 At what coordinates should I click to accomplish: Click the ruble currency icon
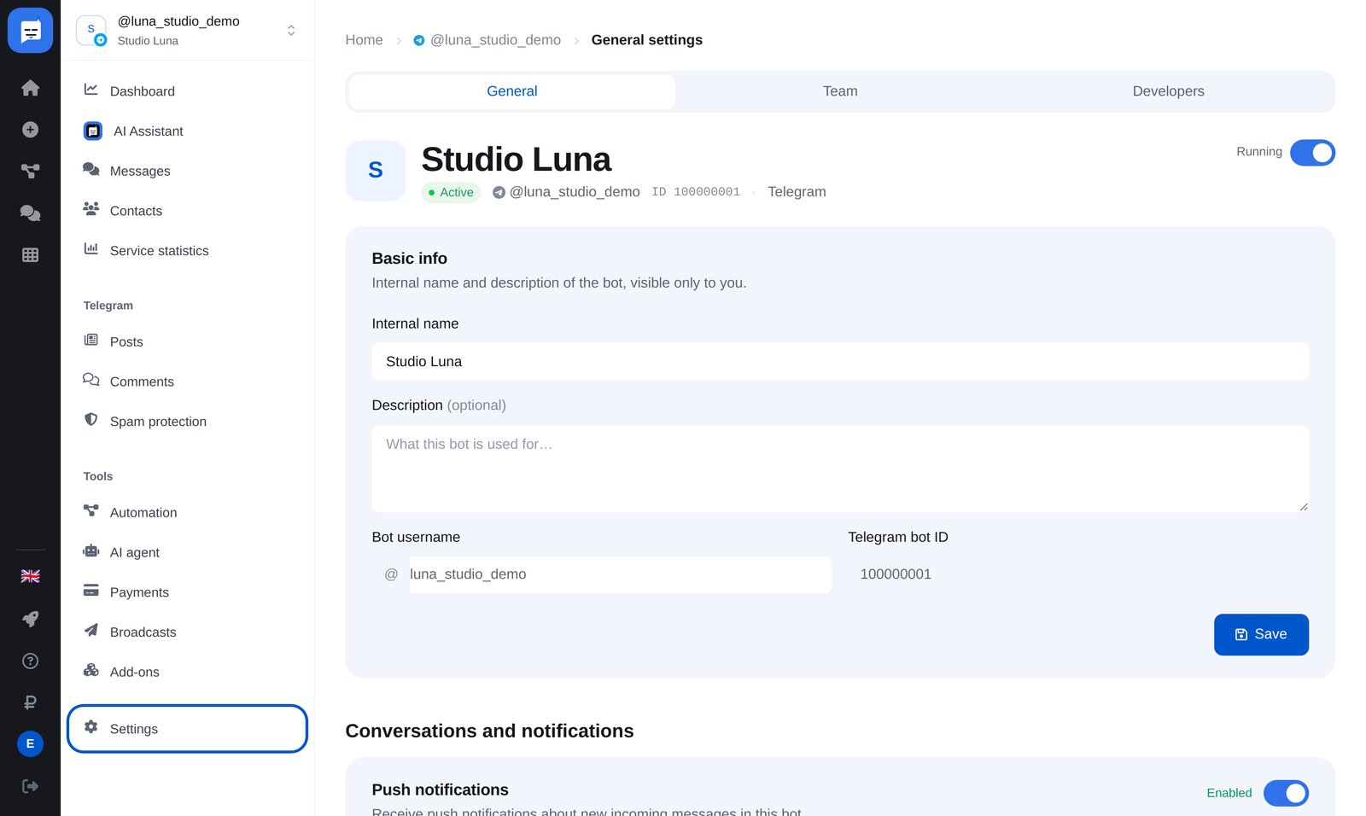coord(30,702)
